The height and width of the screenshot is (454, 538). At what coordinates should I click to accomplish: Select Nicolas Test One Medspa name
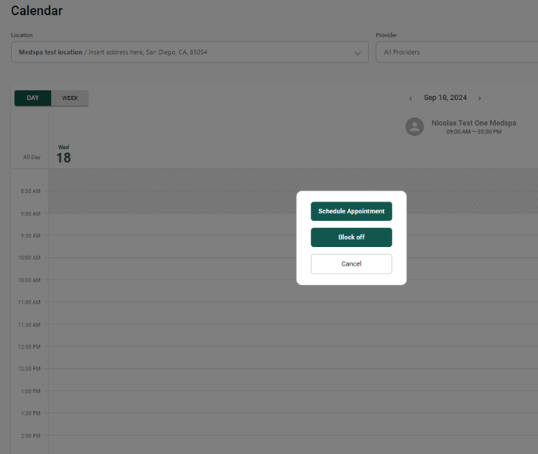pyautogui.click(x=474, y=123)
